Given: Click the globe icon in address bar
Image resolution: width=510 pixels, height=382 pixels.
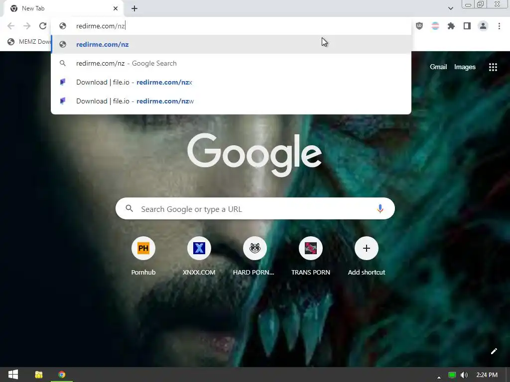Looking at the screenshot, I should pyautogui.click(x=63, y=26).
